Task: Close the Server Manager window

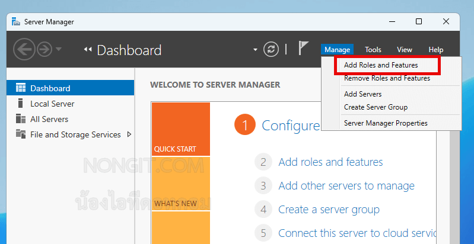Action: pyautogui.click(x=446, y=21)
